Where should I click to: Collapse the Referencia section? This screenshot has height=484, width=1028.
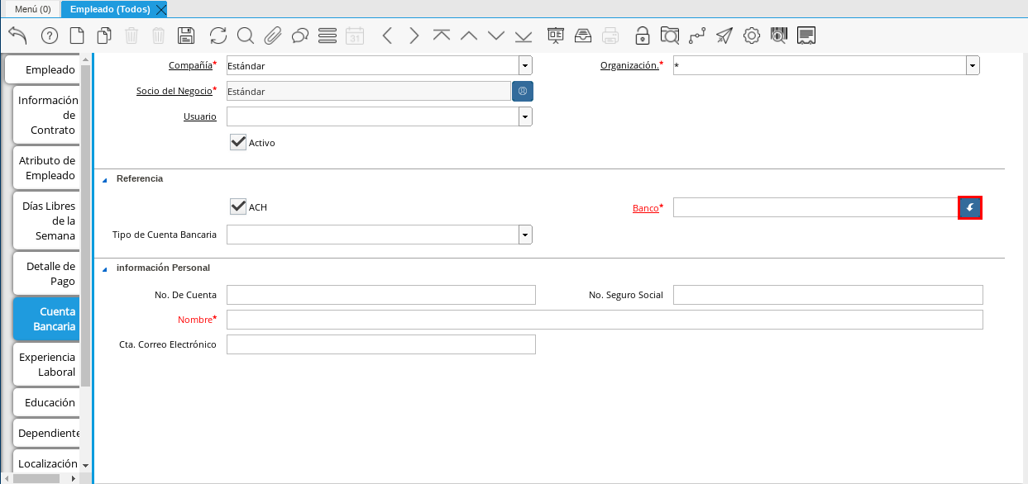pyautogui.click(x=105, y=179)
